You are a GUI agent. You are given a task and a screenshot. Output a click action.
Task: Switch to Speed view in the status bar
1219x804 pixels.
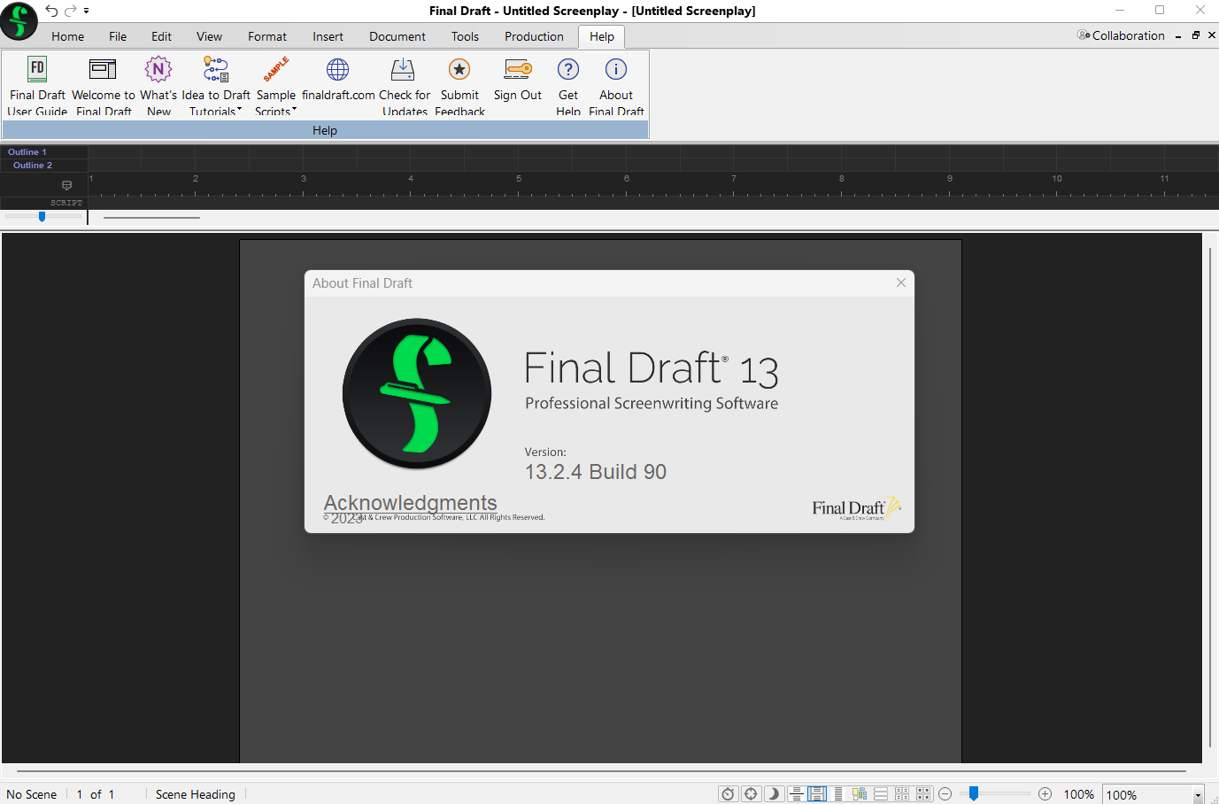coord(838,794)
